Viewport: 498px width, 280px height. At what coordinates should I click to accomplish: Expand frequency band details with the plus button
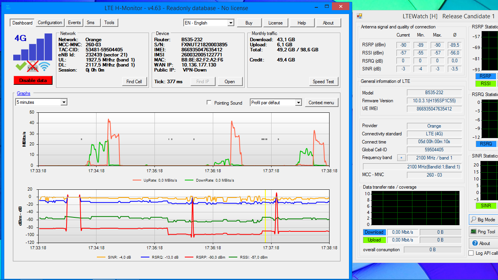401,158
